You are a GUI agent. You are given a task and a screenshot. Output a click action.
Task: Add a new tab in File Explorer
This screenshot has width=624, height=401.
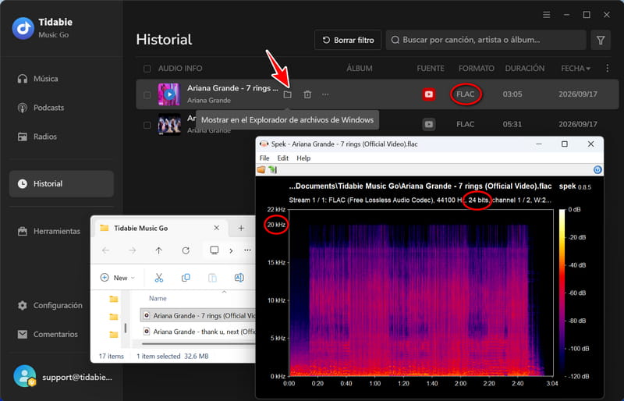241,228
